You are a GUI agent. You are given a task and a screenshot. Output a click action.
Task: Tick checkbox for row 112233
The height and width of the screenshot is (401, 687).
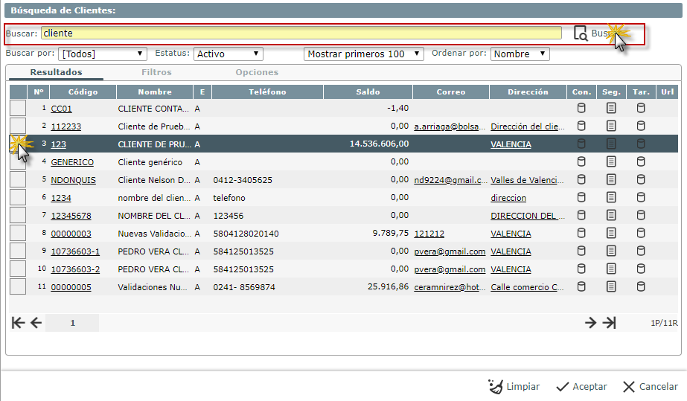click(x=18, y=126)
